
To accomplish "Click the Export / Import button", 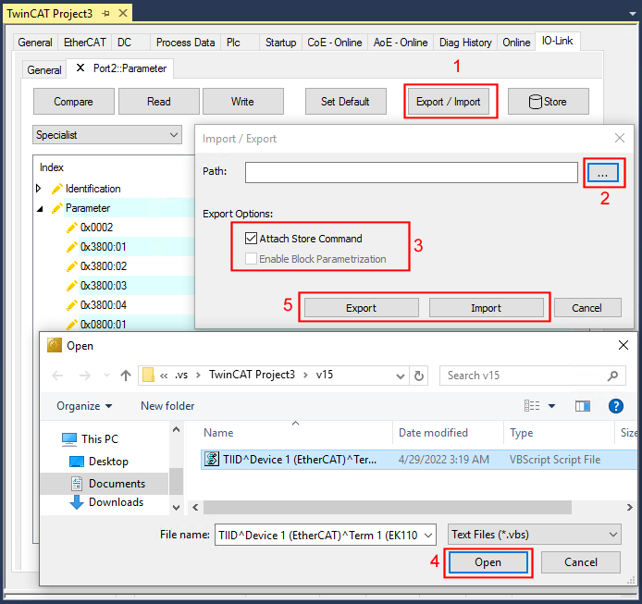I will [x=448, y=102].
